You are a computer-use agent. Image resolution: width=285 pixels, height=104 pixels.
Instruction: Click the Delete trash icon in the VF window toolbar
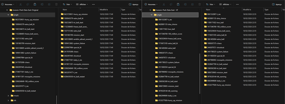pyautogui.click(x=199, y=4)
